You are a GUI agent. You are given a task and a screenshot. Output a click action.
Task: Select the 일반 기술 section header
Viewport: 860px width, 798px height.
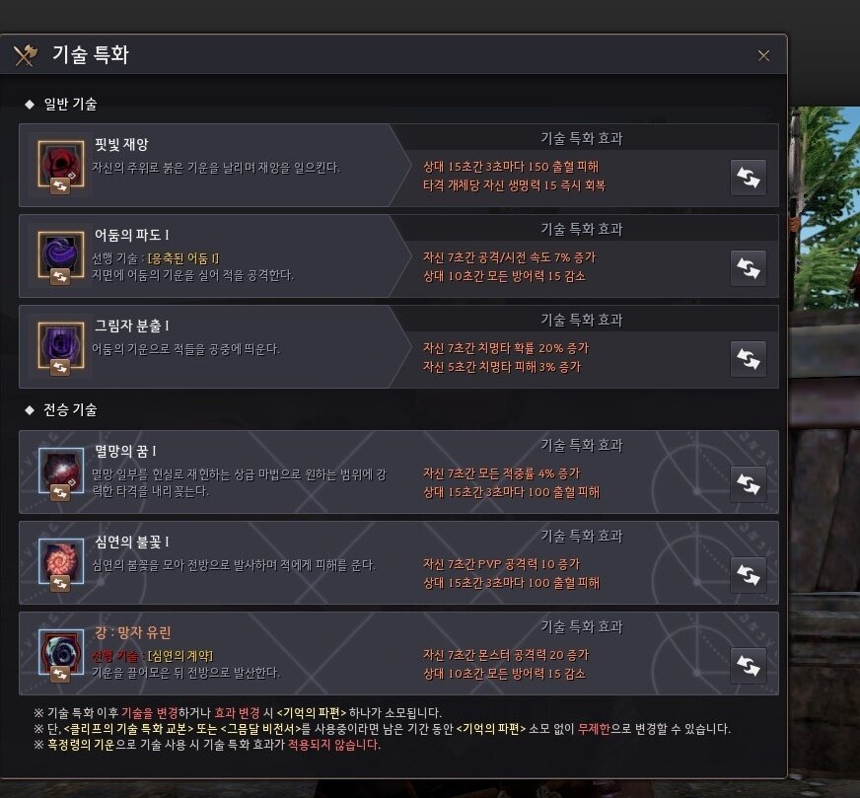pos(70,104)
